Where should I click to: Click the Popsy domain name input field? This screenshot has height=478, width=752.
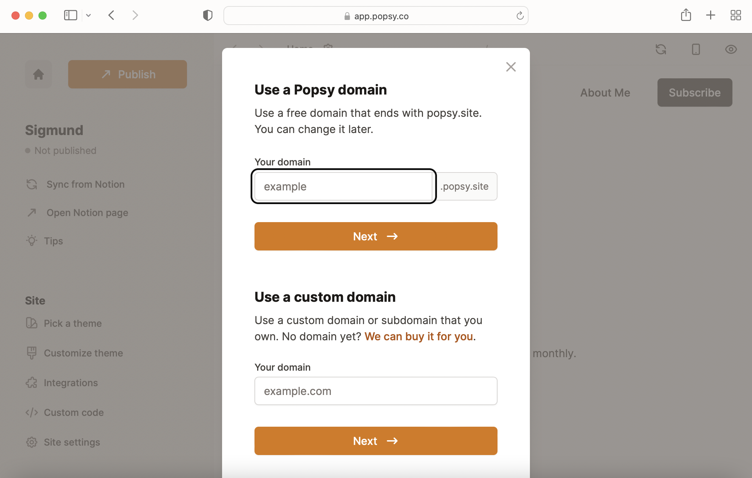[343, 186]
